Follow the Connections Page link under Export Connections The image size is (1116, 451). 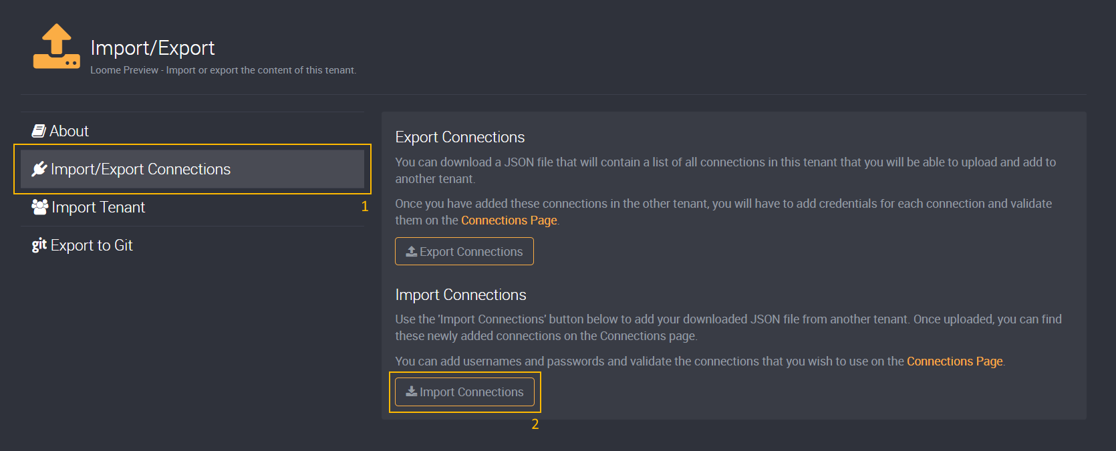(x=509, y=220)
